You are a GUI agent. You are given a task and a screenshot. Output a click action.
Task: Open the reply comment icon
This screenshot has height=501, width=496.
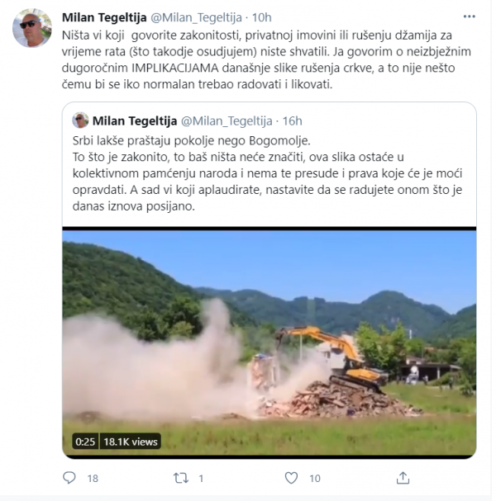pos(69,478)
